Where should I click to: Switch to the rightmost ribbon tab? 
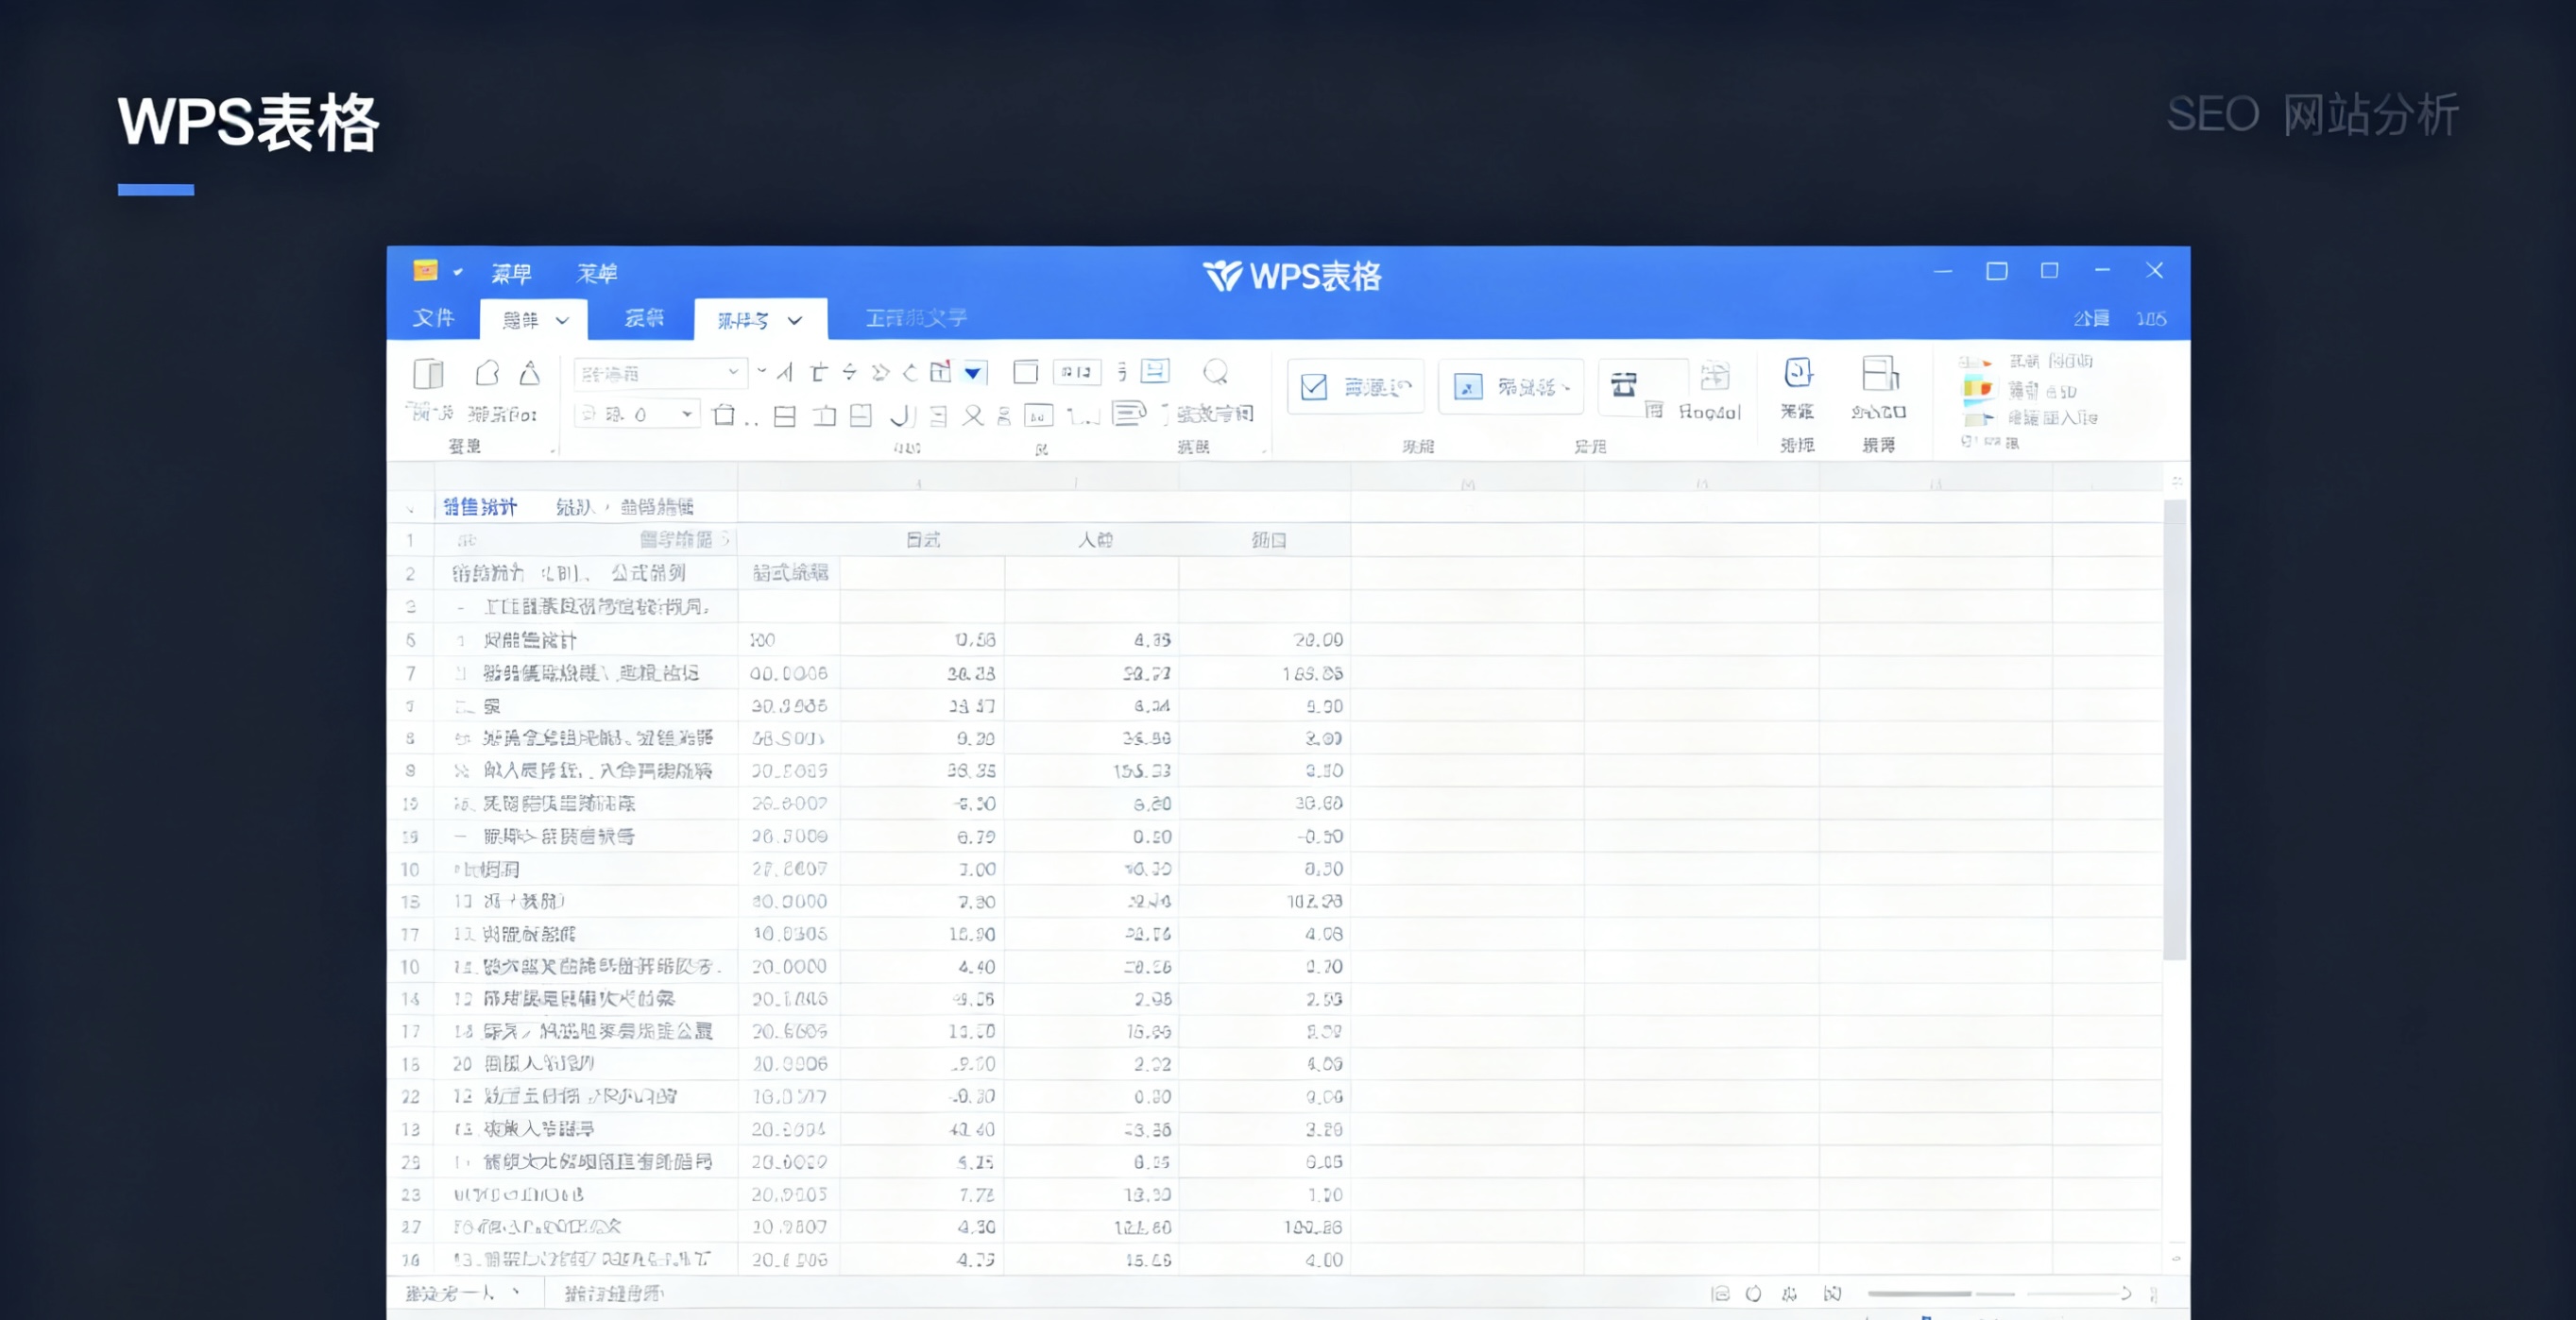click(916, 318)
